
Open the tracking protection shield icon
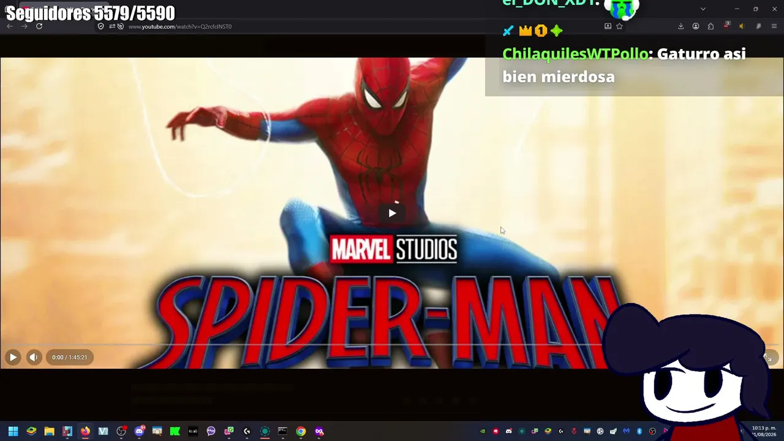click(101, 26)
